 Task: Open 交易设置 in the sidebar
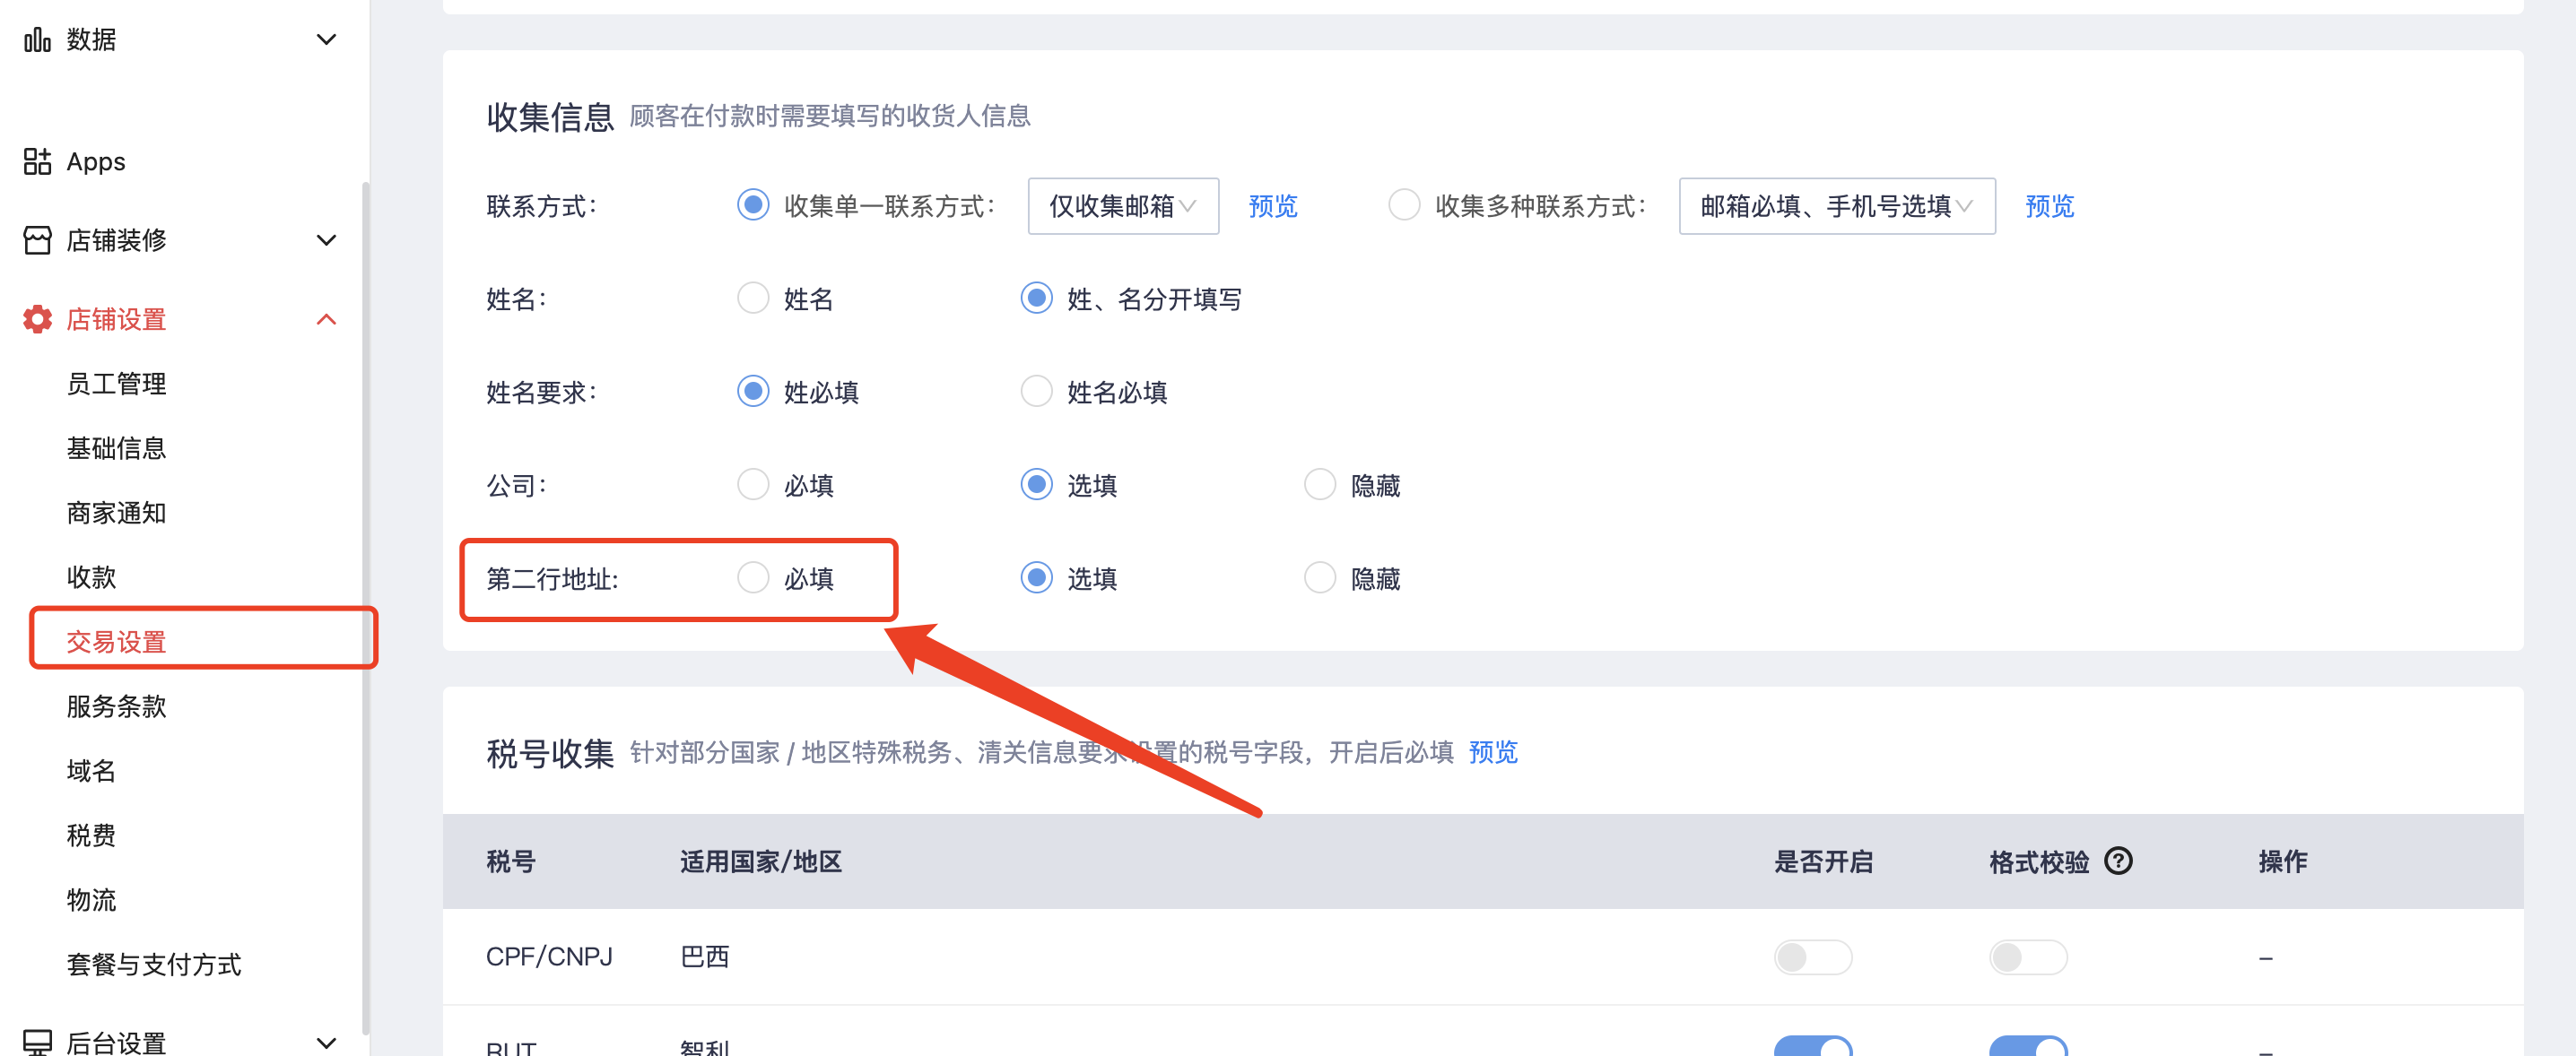pos(116,641)
